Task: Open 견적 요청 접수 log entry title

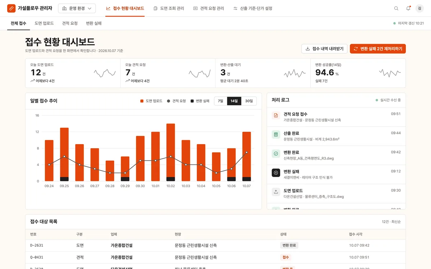Action: tap(296, 114)
